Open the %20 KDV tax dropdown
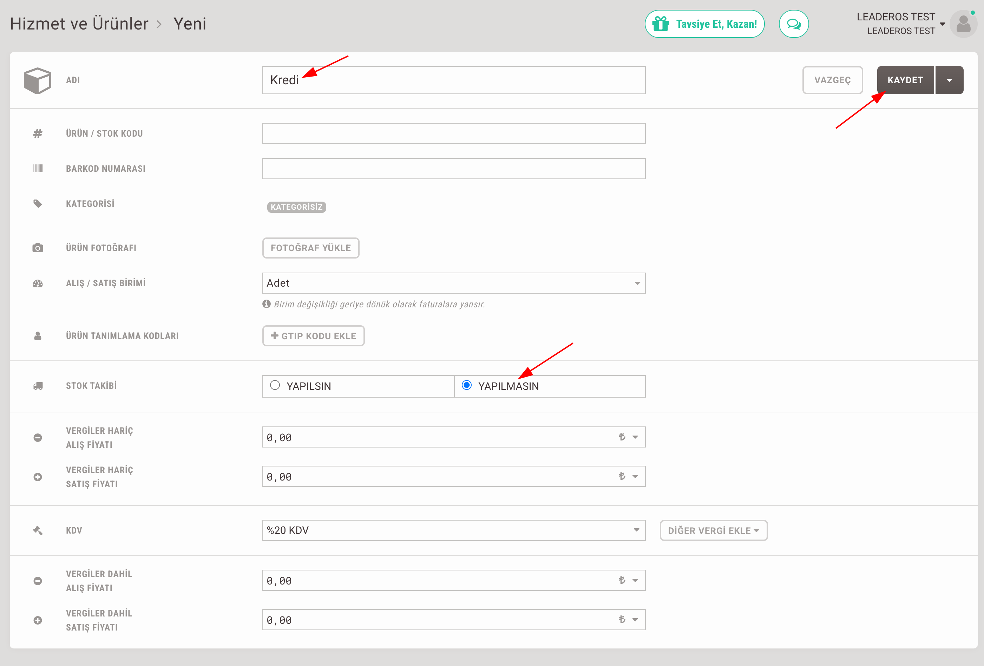984x666 pixels. [x=453, y=530]
